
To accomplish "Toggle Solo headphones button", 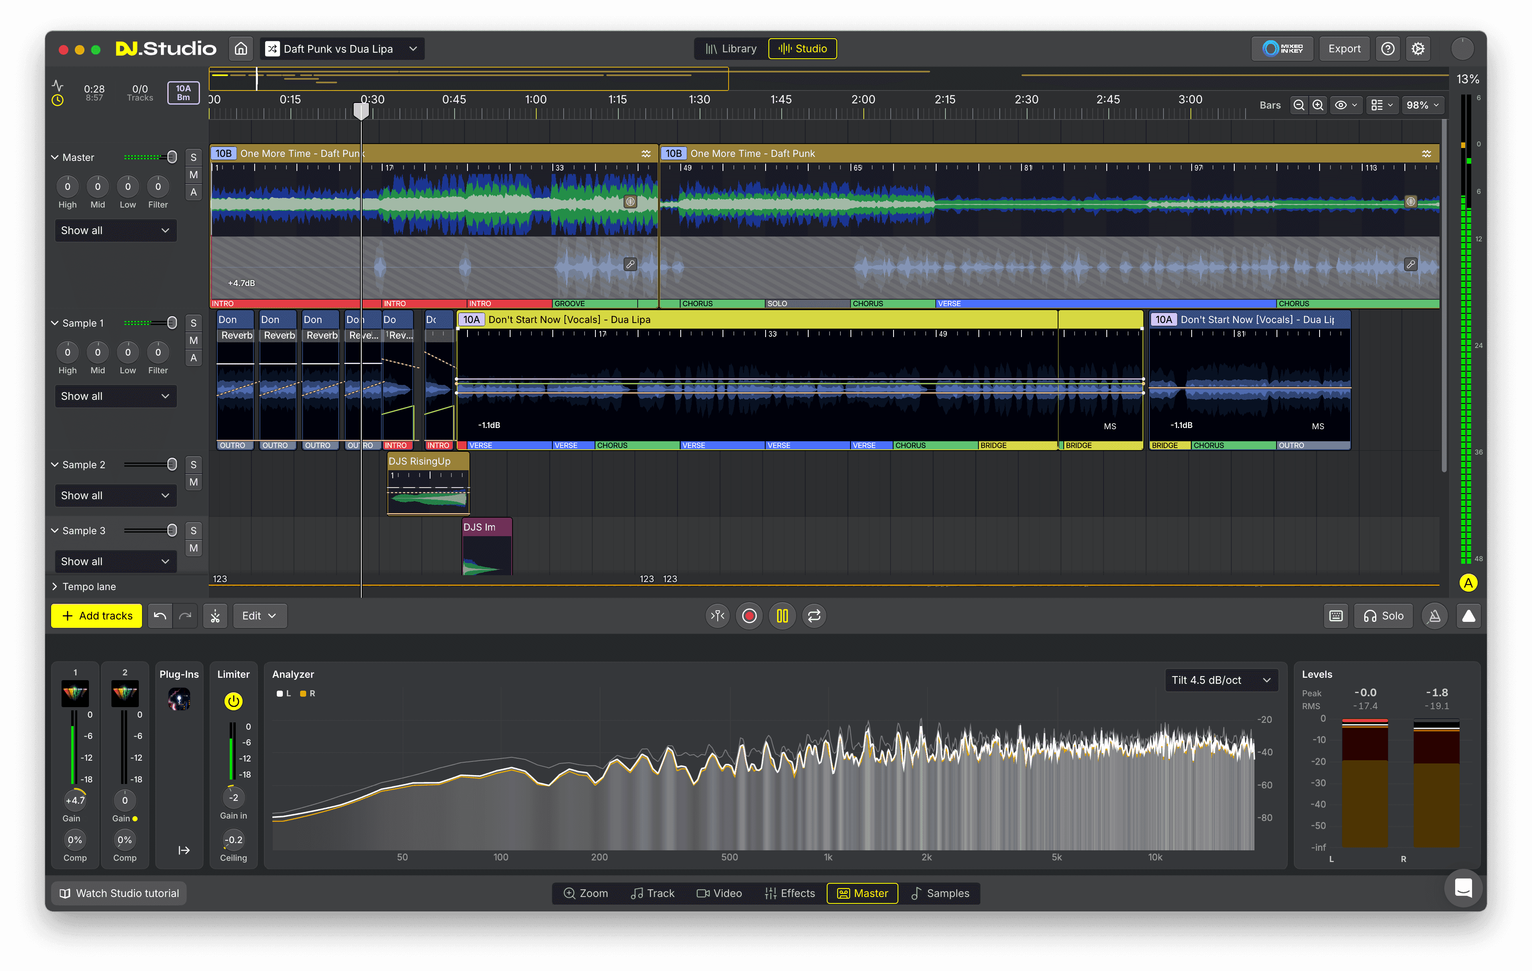I will tap(1383, 615).
